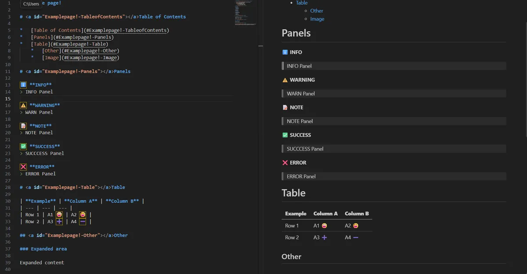Click the INFO icon in the preview pane
The width and height of the screenshot is (527, 274).
(285, 52)
